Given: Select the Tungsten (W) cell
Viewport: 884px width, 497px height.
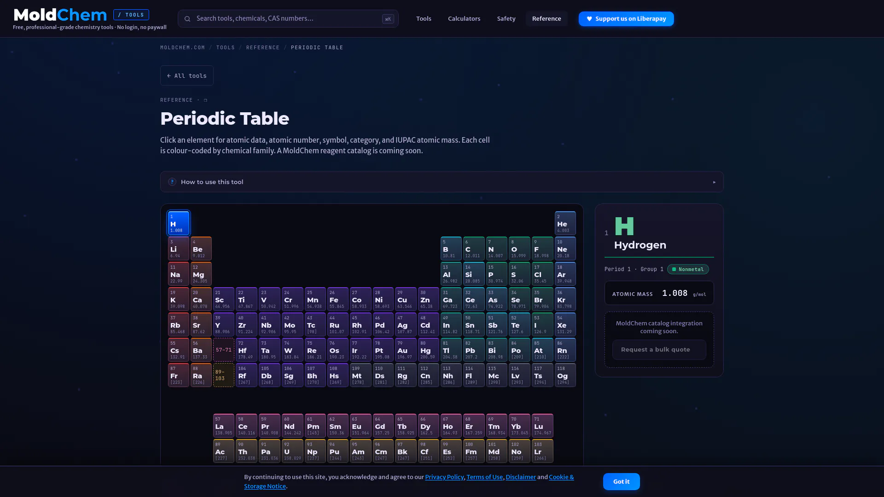Looking at the screenshot, I should point(292,350).
